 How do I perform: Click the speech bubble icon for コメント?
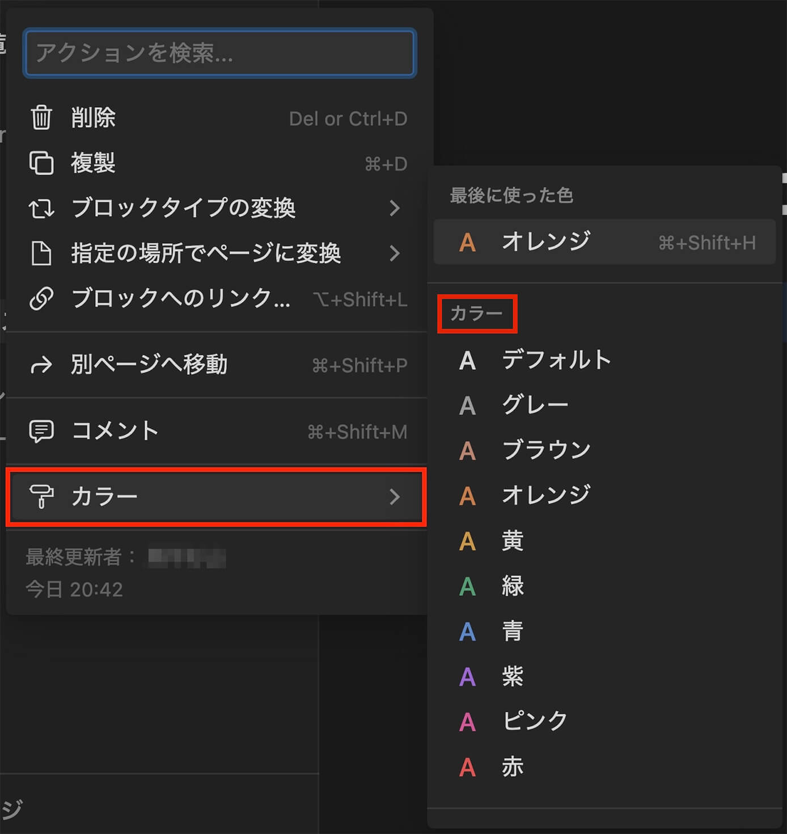point(41,431)
